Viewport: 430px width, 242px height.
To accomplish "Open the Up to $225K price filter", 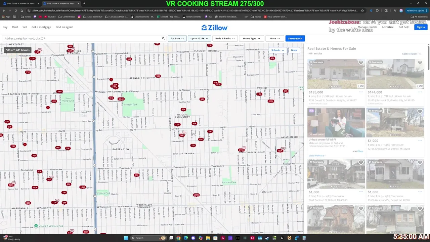I will pyautogui.click(x=200, y=38).
